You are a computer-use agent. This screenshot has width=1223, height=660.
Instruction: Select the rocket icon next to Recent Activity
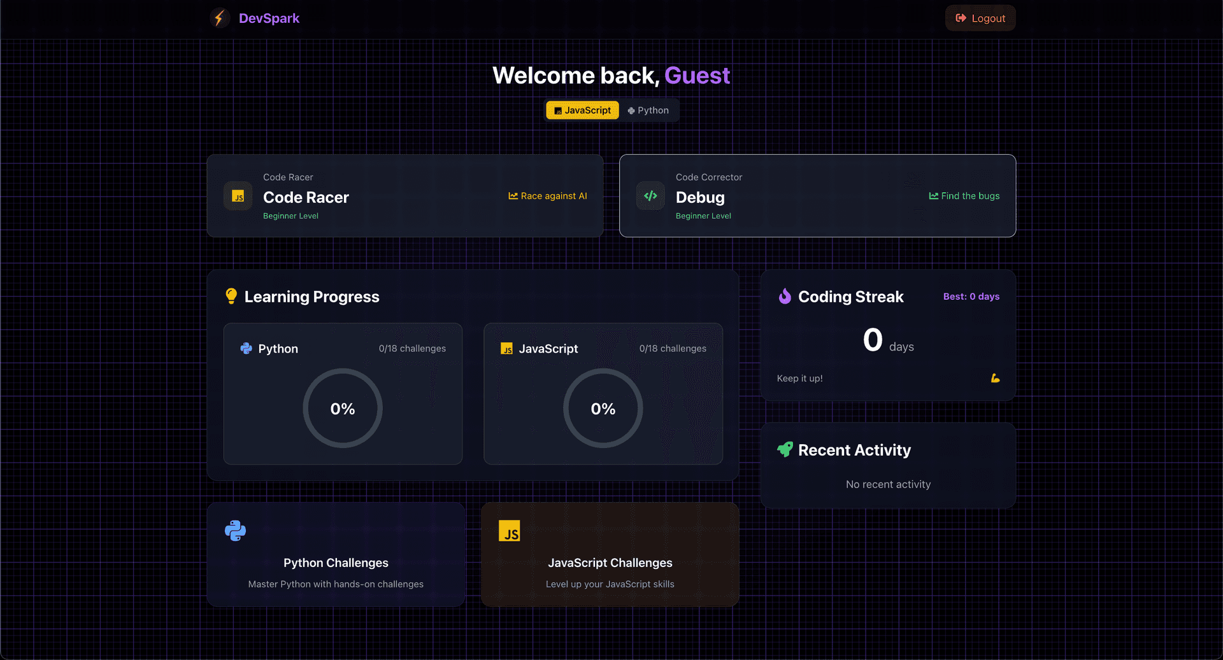click(785, 450)
